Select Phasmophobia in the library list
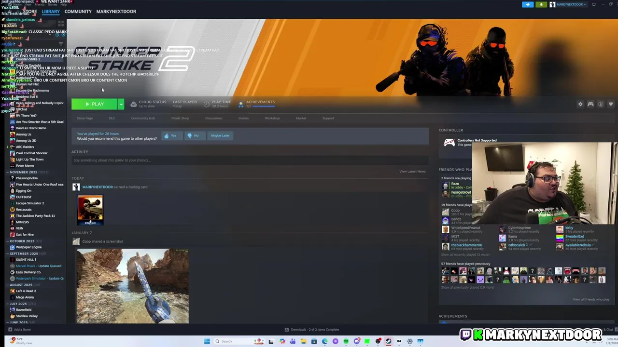618x347 pixels. coord(27,178)
